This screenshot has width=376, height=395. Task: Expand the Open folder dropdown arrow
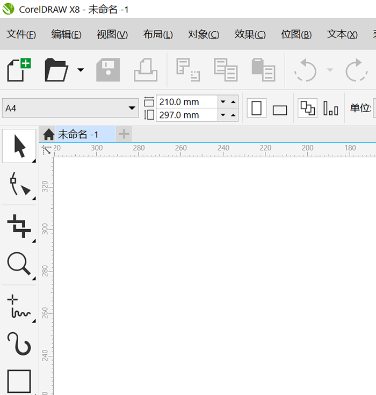(x=81, y=70)
